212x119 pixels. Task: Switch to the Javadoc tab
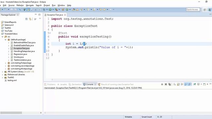click(x=62, y=84)
